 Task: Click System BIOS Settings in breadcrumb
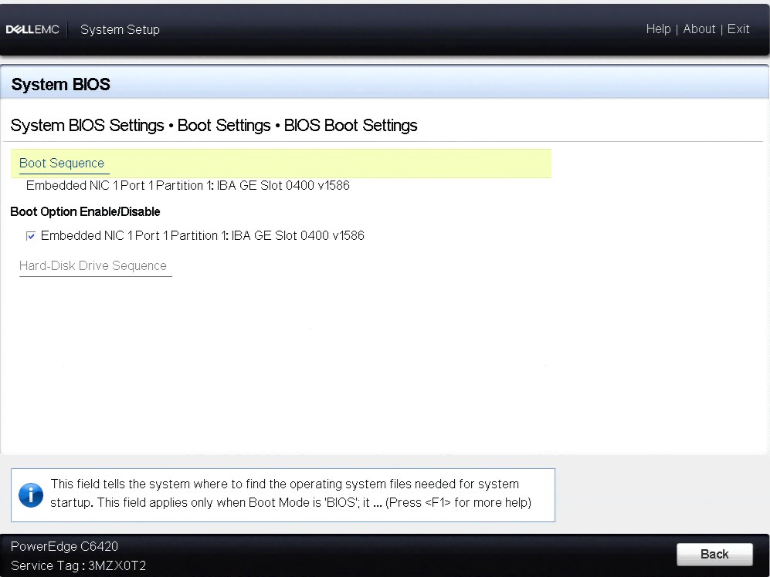(87, 125)
